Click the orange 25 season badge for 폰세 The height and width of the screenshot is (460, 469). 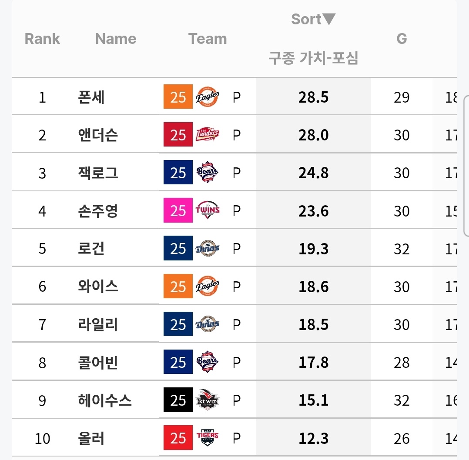click(x=178, y=97)
